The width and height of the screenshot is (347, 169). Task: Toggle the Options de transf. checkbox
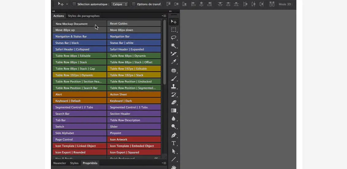point(134,4)
